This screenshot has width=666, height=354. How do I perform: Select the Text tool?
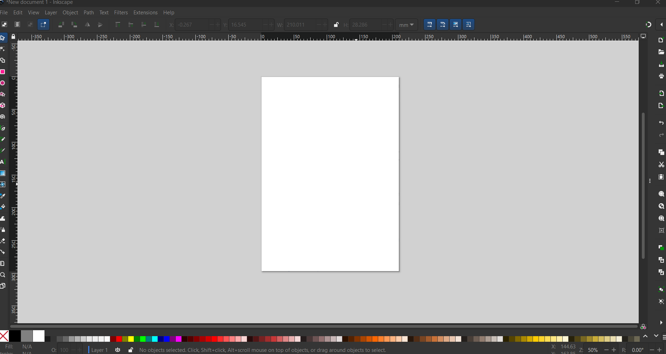3,162
